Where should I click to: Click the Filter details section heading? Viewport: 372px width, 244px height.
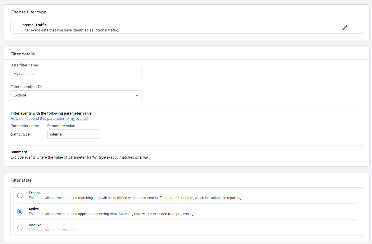coord(22,54)
